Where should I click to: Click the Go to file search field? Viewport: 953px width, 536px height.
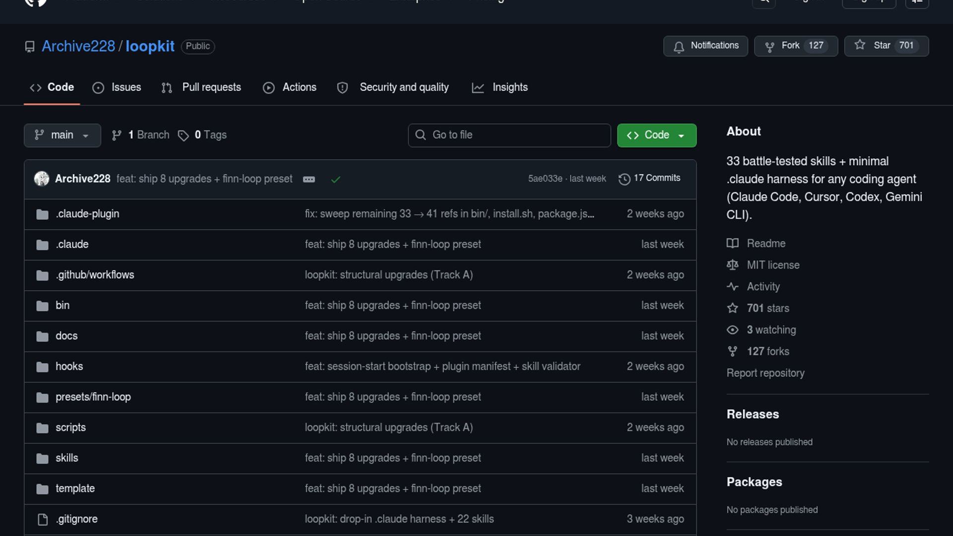pyautogui.click(x=509, y=135)
